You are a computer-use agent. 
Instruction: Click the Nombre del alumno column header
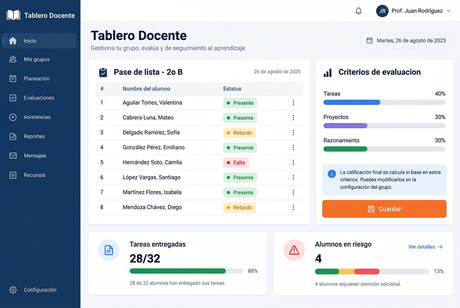(x=146, y=89)
